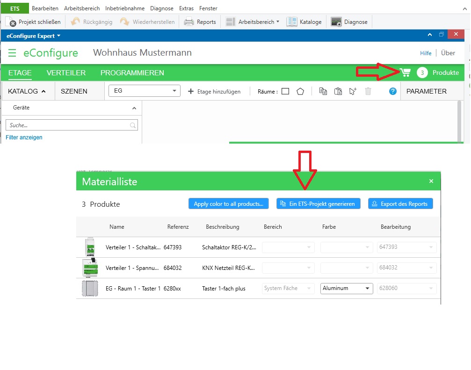
Task: Open the Arbeitsbereich menu in menu bar
Action: (82, 8)
